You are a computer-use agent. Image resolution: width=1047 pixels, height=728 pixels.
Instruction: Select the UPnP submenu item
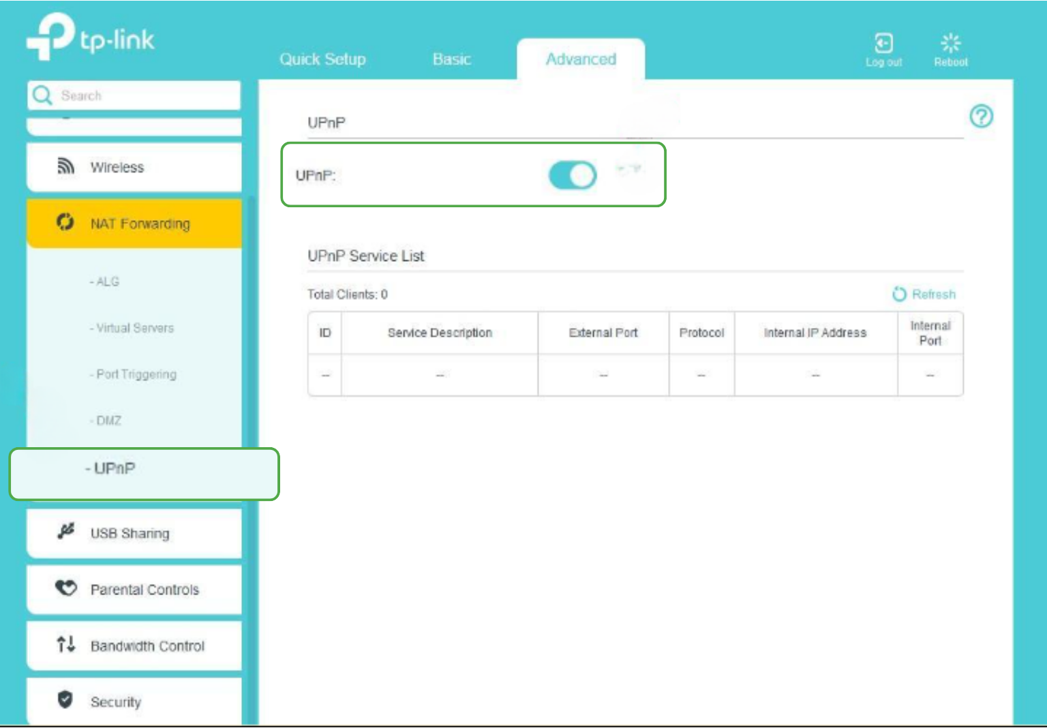(145, 474)
